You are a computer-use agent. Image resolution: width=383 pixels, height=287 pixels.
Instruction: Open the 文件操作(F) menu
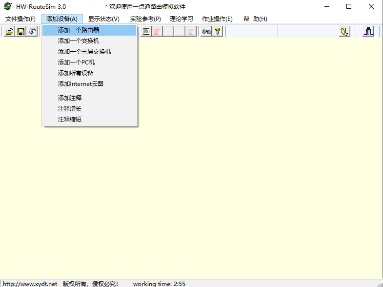20,19
